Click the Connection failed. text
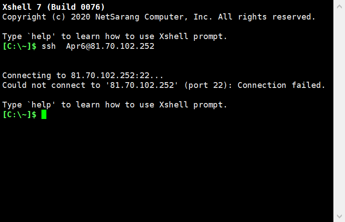Screen dimensions: 345x222 click(x=281, y=85)
